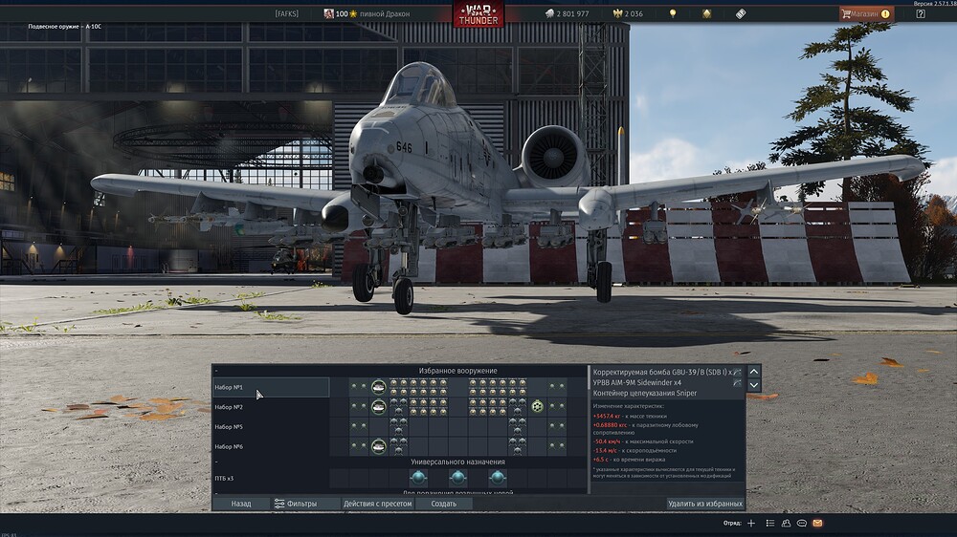Collapse the Избранное вооружение section
Screen dimensions: 957x537
(216, 371)
